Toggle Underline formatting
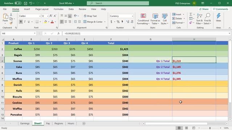The image size is (232, 130). point(29,22)
